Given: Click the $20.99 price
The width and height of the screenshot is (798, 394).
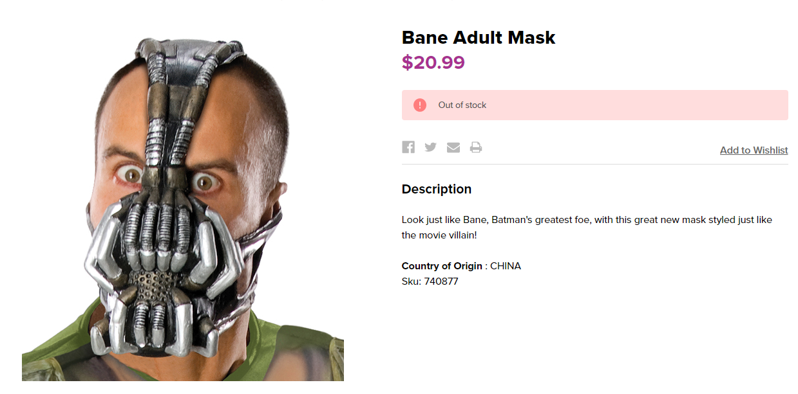Looking at the screenshot, I should click(433, 62).
